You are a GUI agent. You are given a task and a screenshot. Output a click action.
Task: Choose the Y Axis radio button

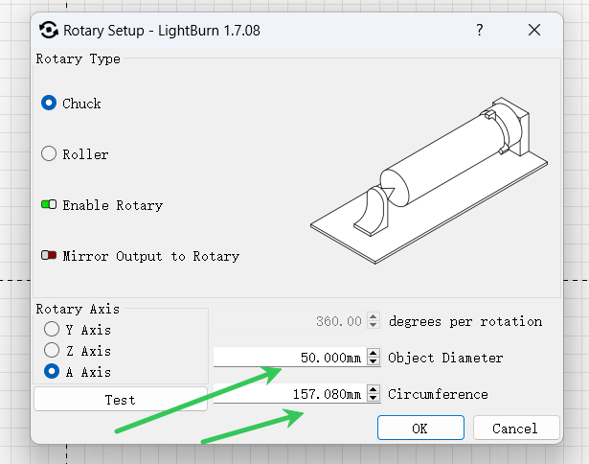pos(52,329)
